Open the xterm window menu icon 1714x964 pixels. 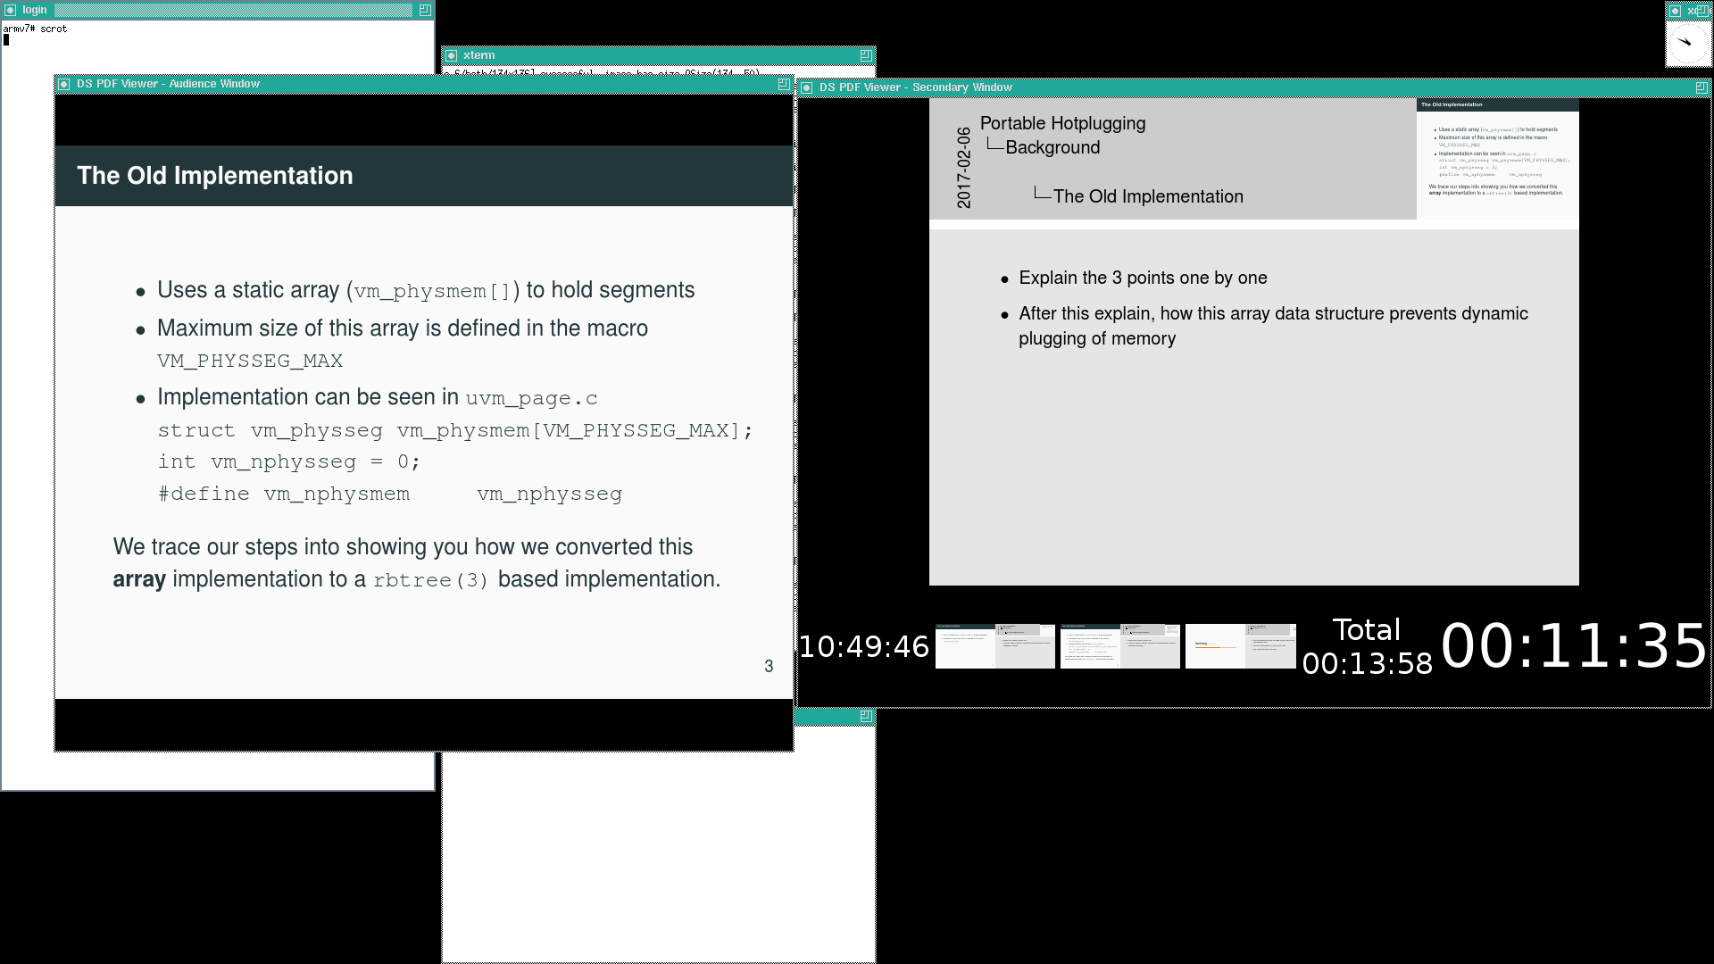click(451, 55)
